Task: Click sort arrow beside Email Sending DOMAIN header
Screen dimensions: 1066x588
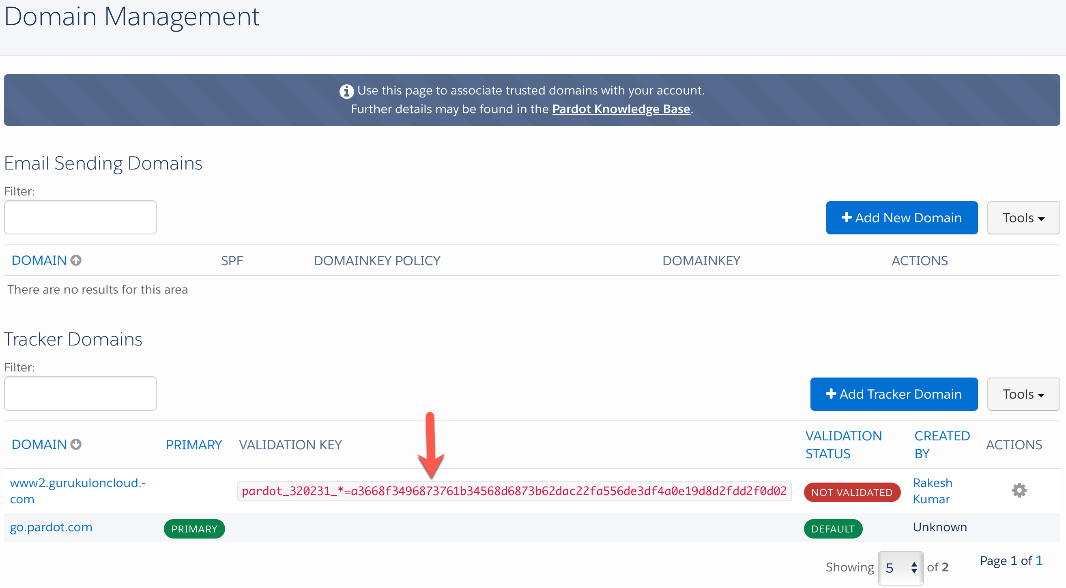Action: pos(76,260)
